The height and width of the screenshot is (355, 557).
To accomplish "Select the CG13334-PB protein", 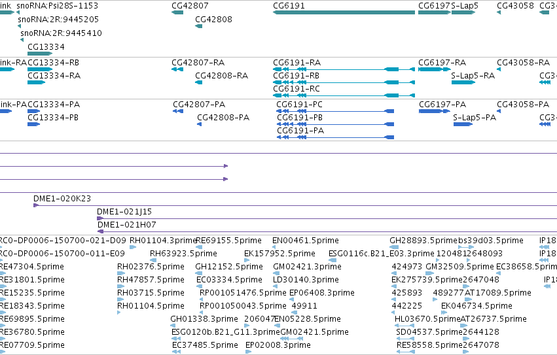I will pyautogui.click(x=34, y=124).
